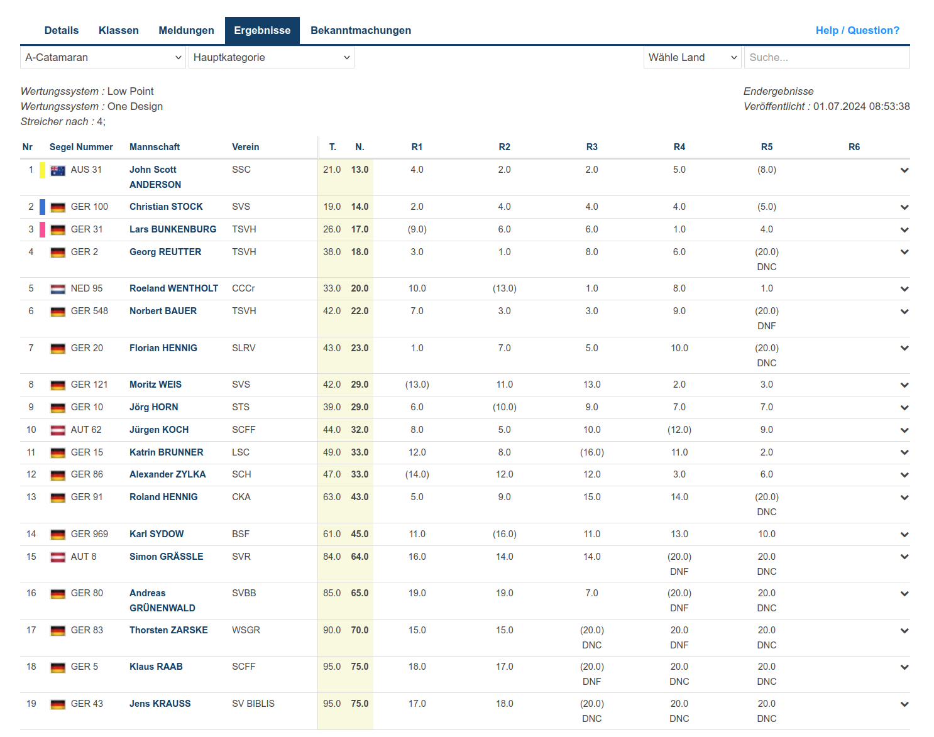The image size is (934, 737).
Task: Expand the Katrin BRUNNER row chevron
Action: pos(904,452)
